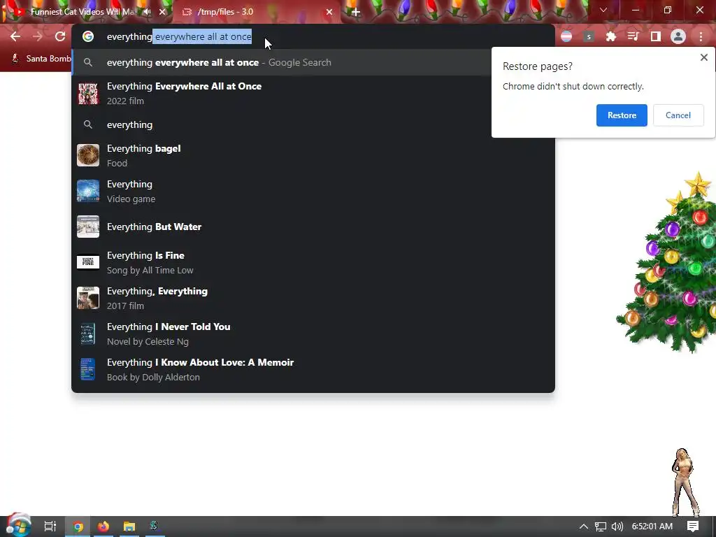The image size is (716, 537).
Task: Select 'everything everywhere all at once' Google Search suggestion
Action: click(282, 62)
